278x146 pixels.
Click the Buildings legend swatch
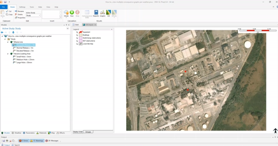tap(80, 35)
